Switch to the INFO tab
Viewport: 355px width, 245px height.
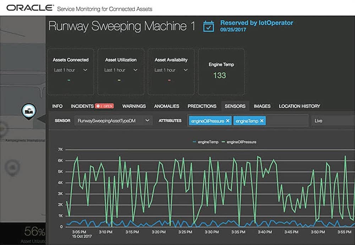[x=57, y=106]
